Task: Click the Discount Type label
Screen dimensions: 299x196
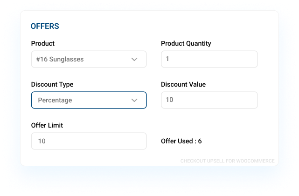Action: [x=52, y=84]
